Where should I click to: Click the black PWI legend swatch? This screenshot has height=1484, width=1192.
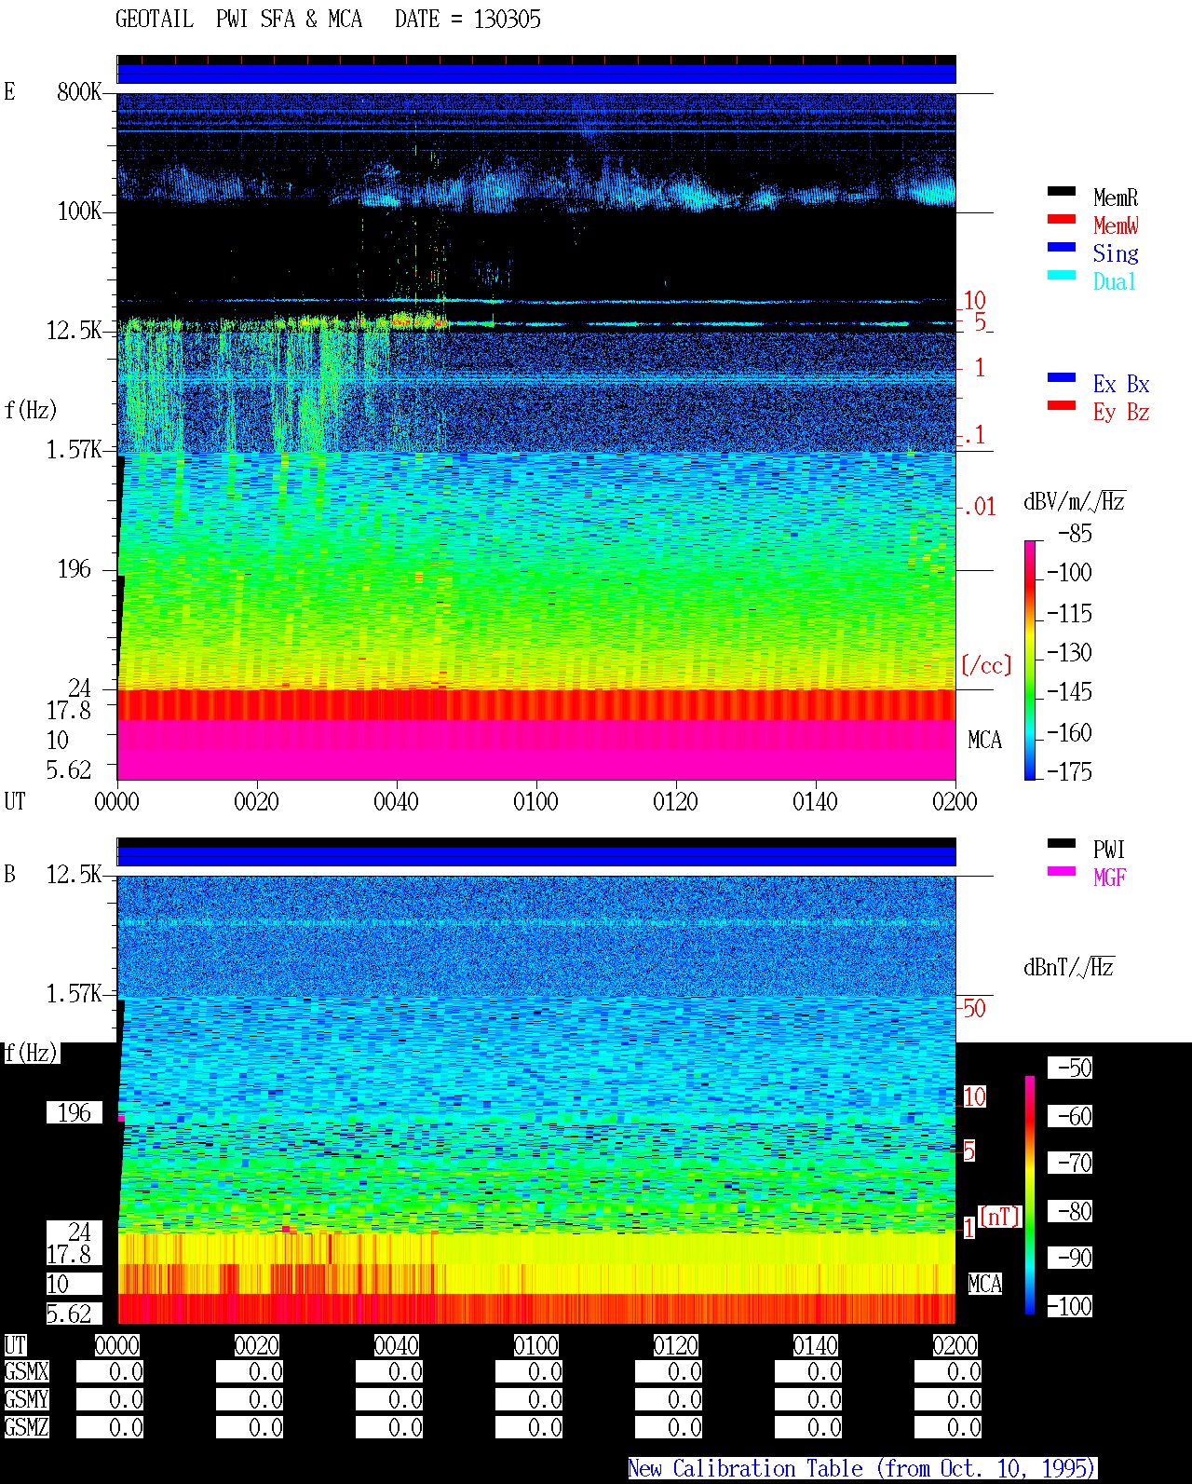tap(1062, 844)
